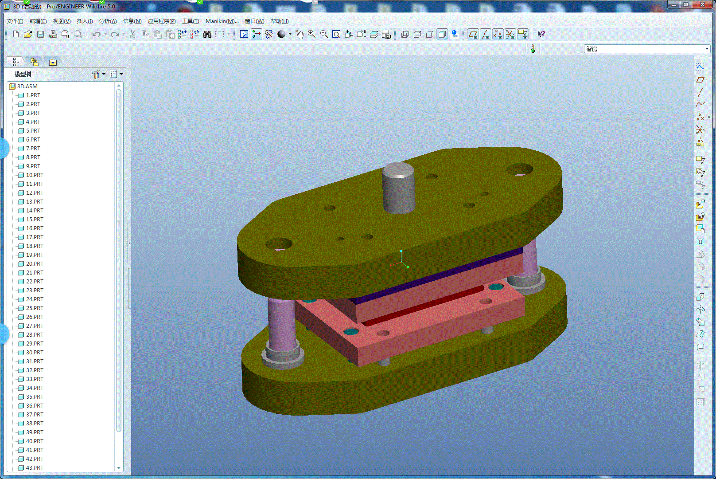The width and height of the screenshot is (716, 479).
Task: Select 15.PRT in the model tree
Action: coord(35,220)
